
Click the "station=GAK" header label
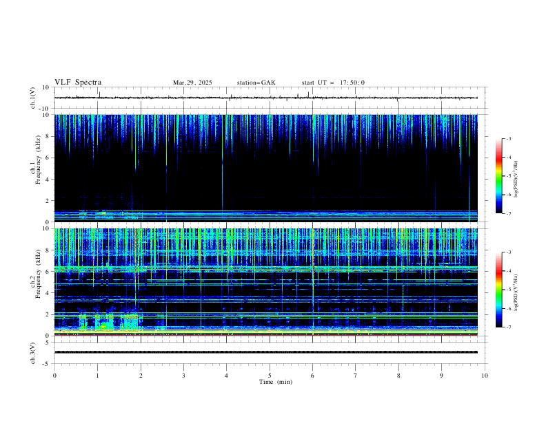256,83
